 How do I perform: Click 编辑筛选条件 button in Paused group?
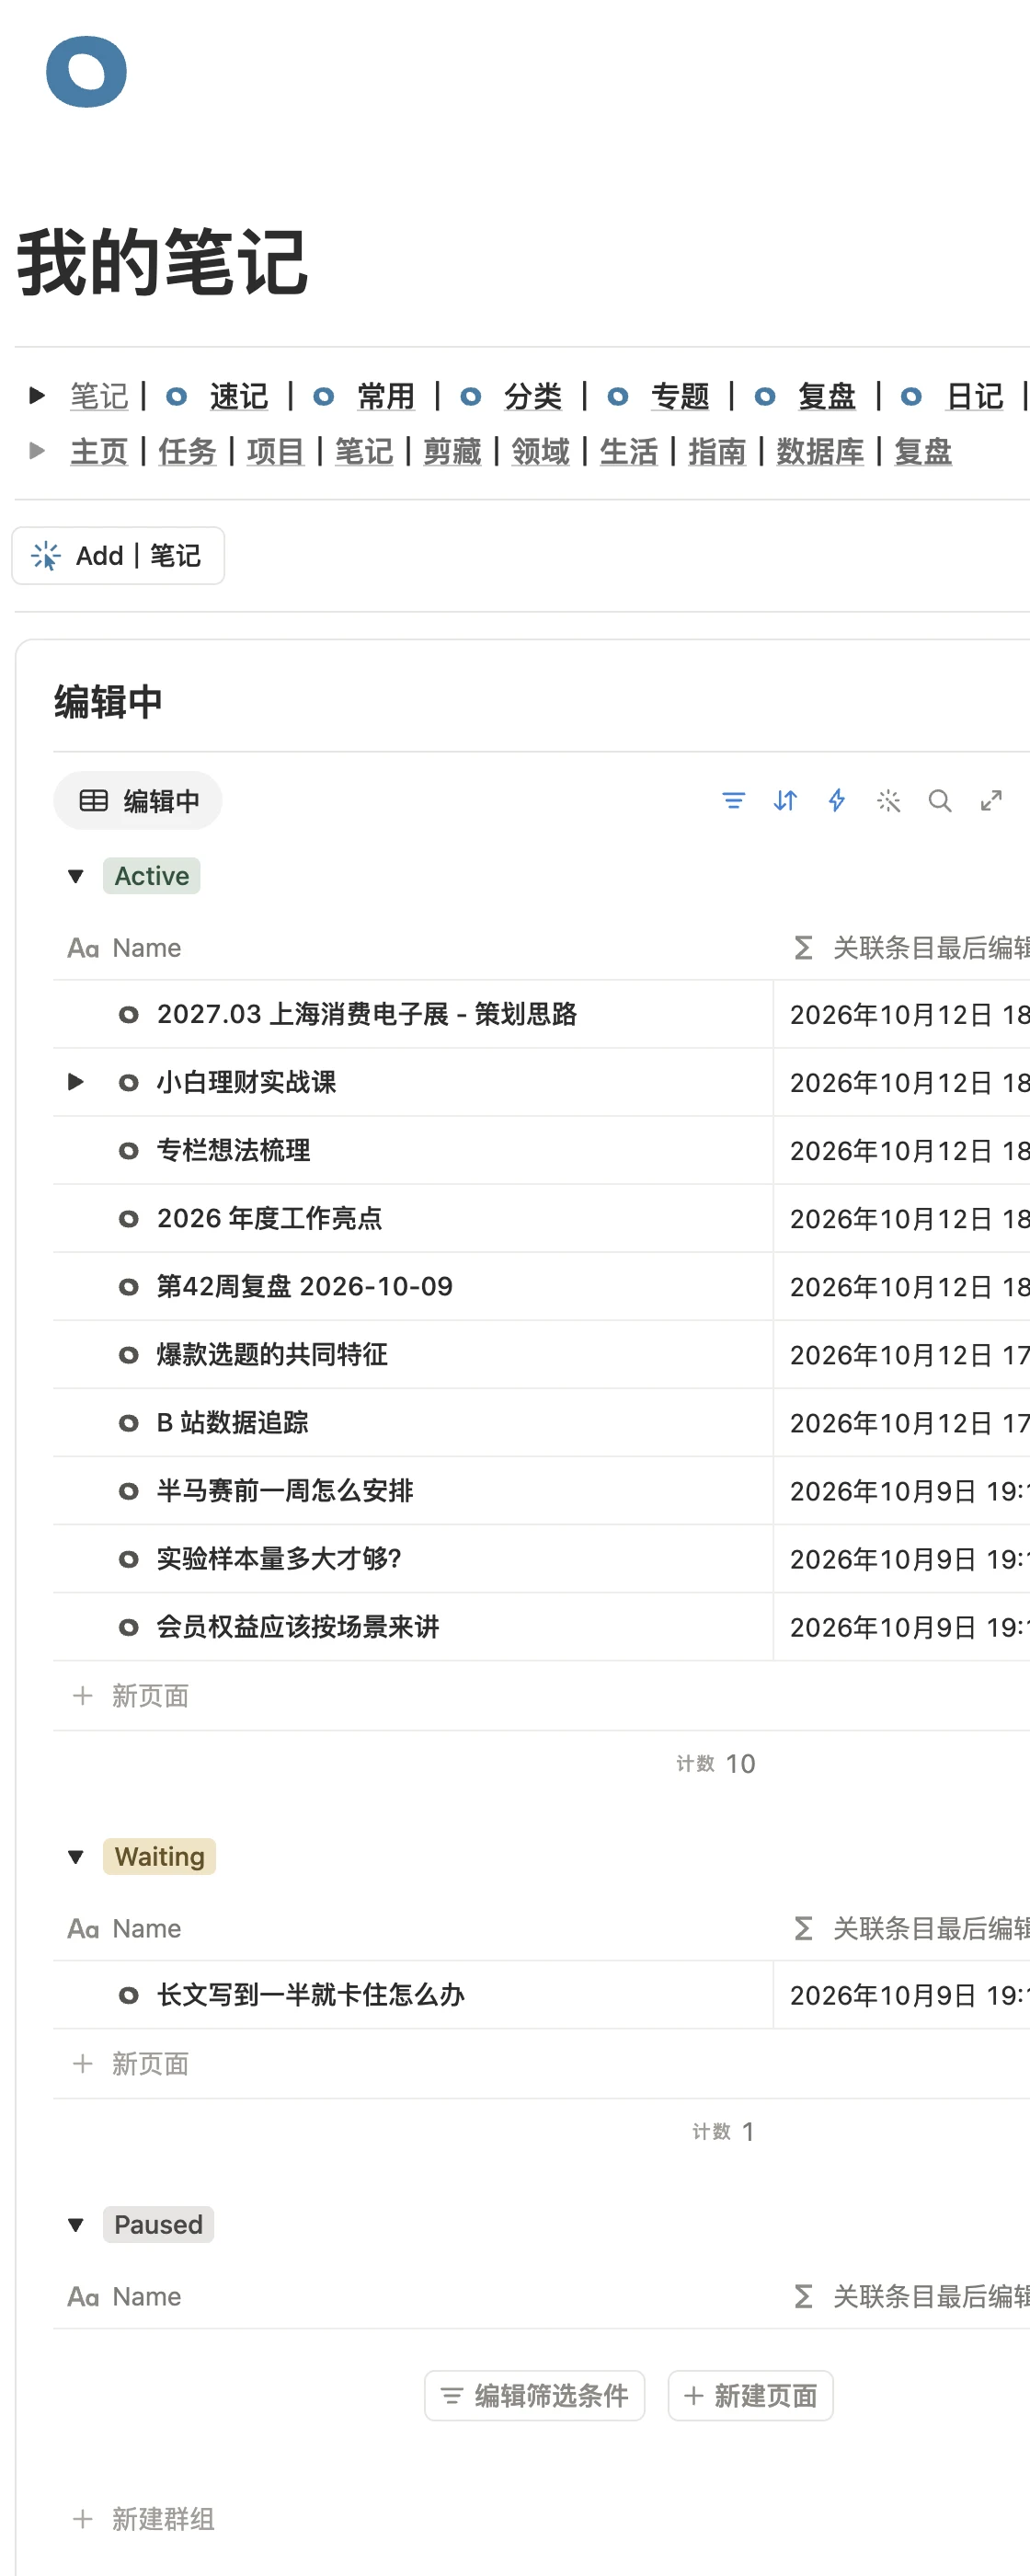(535, 2397)
